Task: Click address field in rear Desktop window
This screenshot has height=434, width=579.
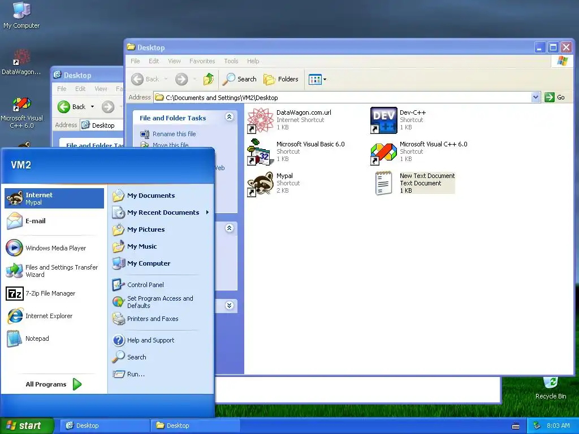Action: (x=102, y=125)
